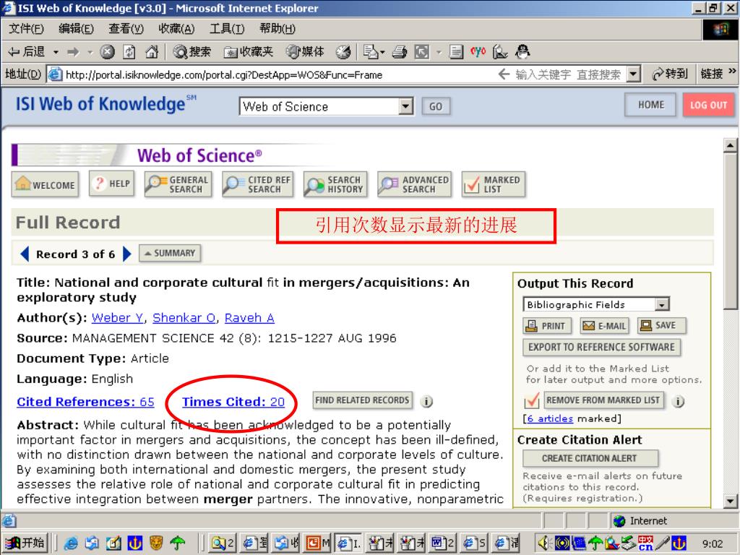Refresh the page using refresh icon
The width and height of the screenshot is (740, 555).
pos(129,52)
